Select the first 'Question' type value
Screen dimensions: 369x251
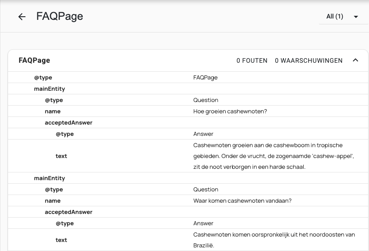click(205, 100)
